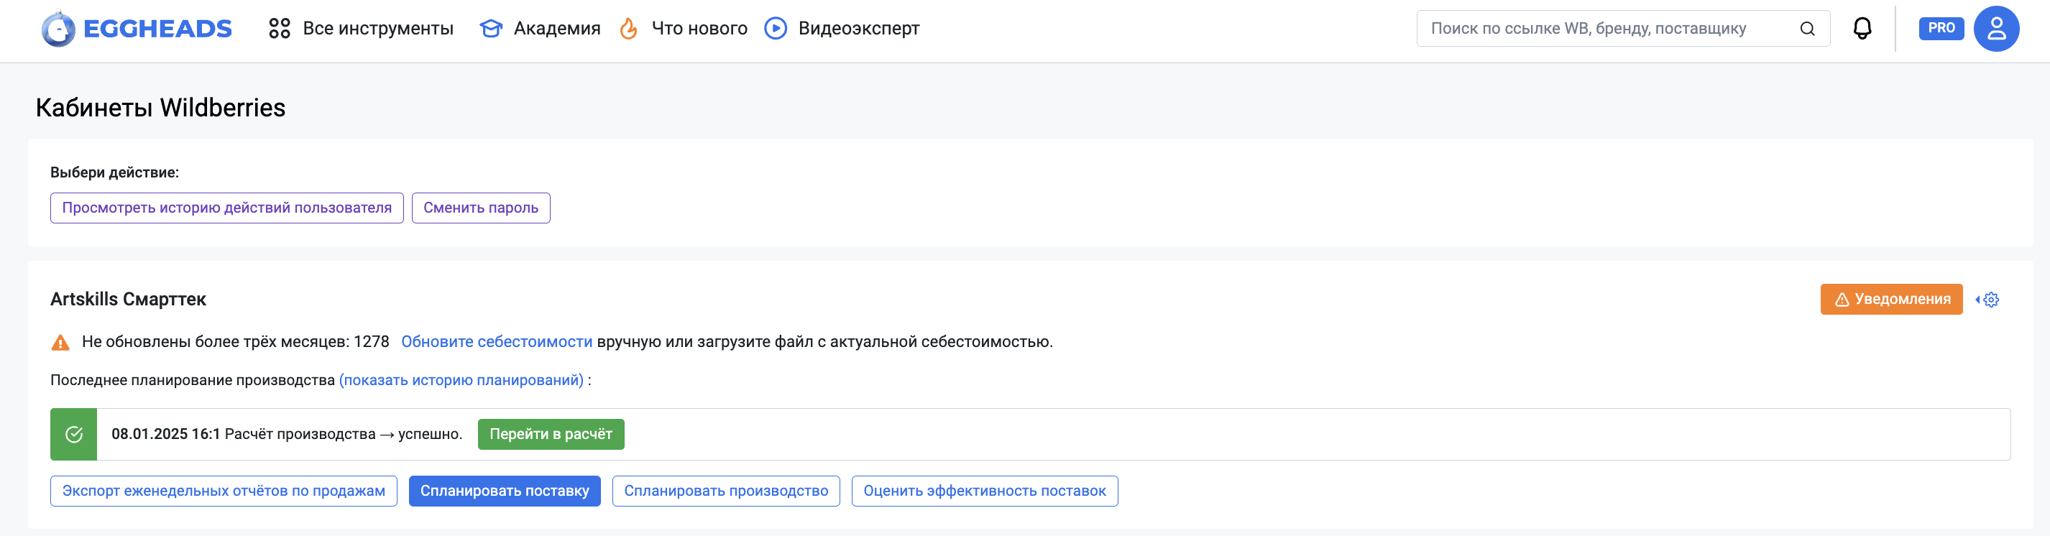Click the flame icon for What's New
2050x536 pixels.
coord(629,29)
